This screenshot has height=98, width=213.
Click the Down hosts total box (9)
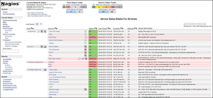tap(68, 7)
